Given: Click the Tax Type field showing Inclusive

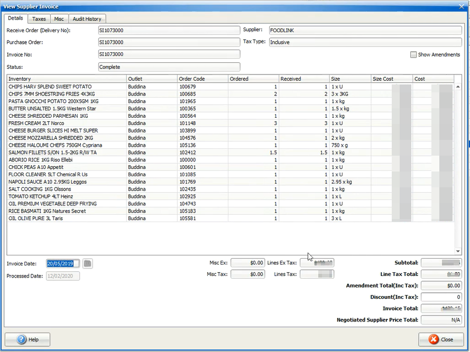Looking at the screenshot, I should 365,42.
